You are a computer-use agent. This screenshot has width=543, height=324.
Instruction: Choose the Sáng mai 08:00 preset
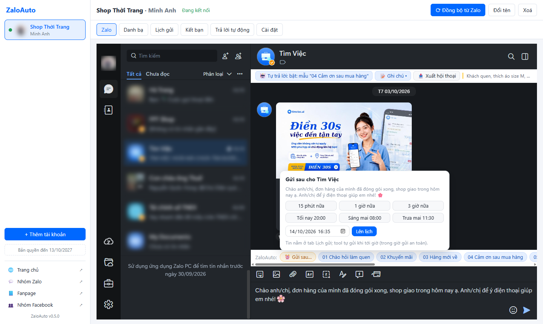click(365, 218)
